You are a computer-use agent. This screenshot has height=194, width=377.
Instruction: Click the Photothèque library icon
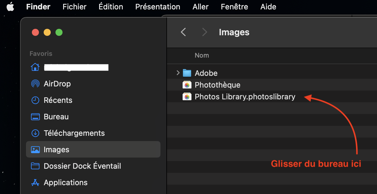click(x=187, y=85)
